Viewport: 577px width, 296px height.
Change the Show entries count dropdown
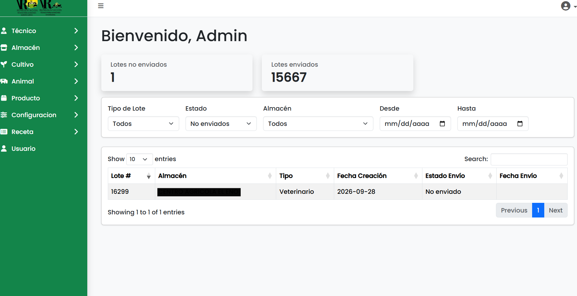click(x=139, y=159)
